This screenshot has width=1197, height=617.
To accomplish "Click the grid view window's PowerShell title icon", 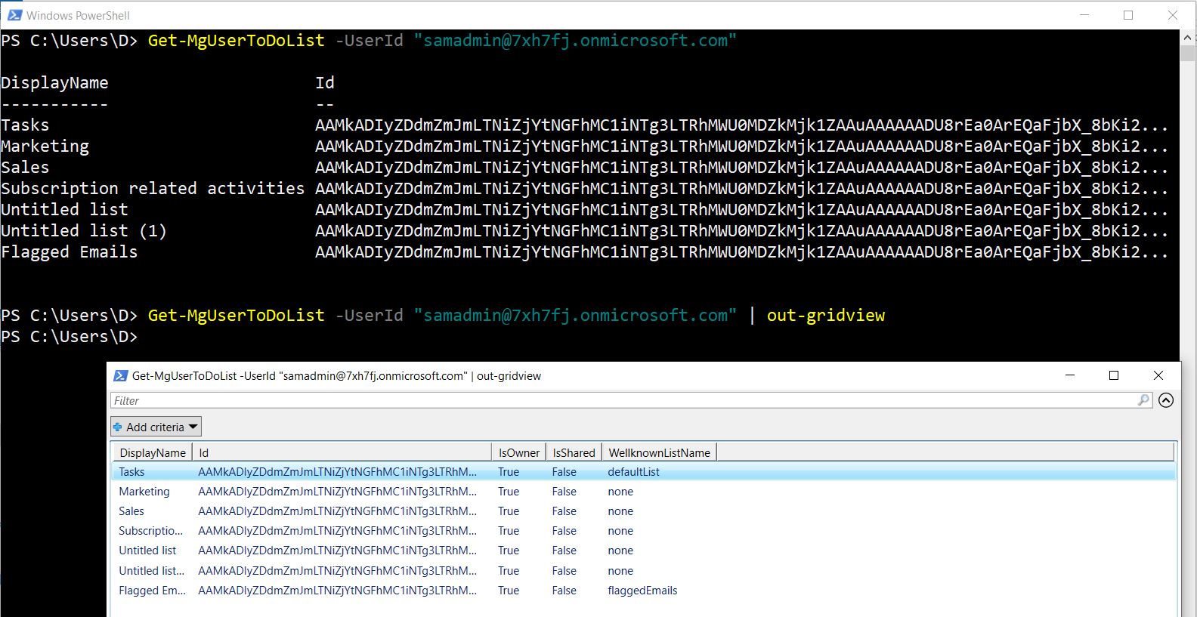I will coord(120,375).
